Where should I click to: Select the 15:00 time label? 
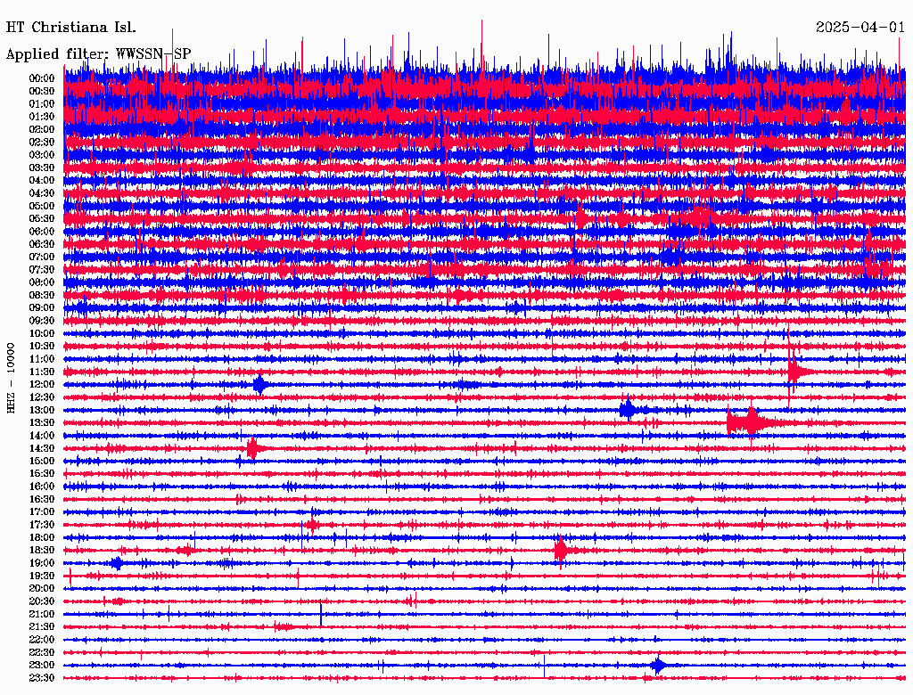pyautogui.click(x=42, y=462)
